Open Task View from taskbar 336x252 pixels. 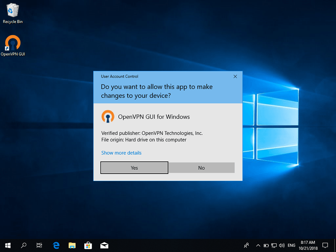coord(39,245)
